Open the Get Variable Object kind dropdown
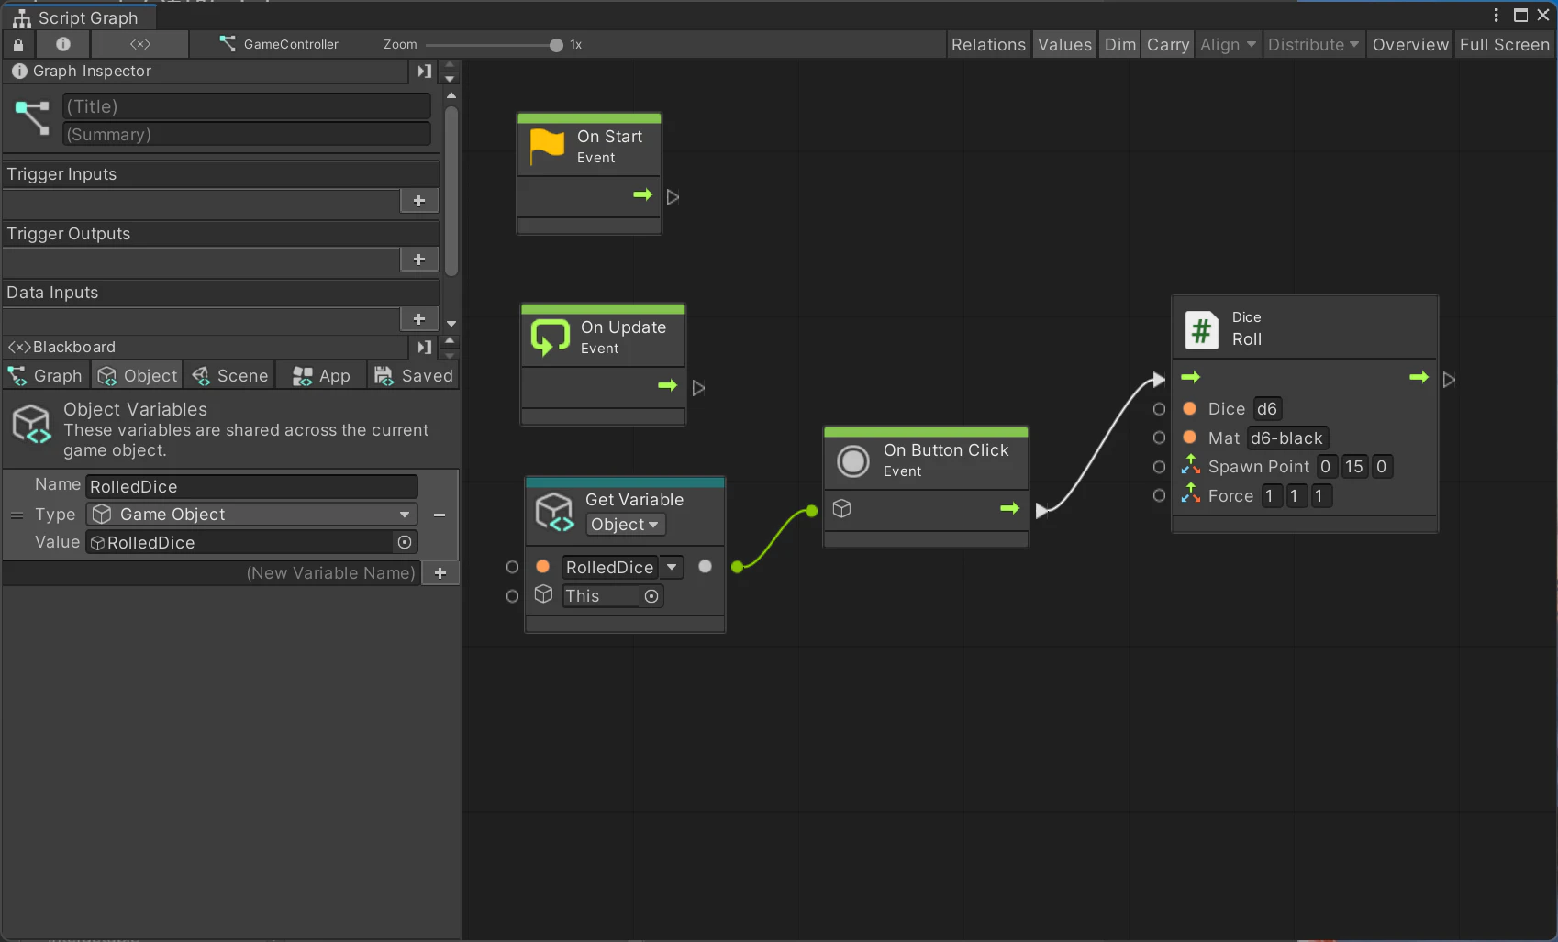 625,525
